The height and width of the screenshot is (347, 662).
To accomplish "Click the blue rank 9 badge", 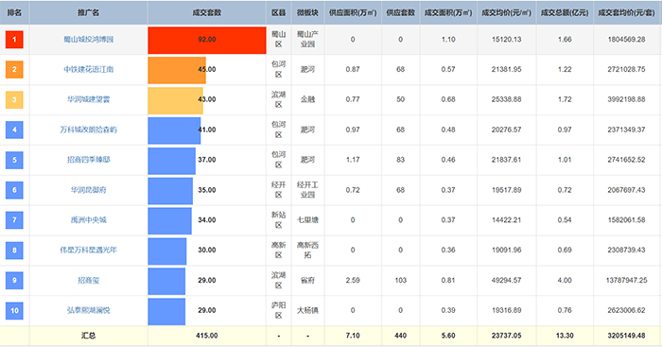I will click(x=14, y=280).
